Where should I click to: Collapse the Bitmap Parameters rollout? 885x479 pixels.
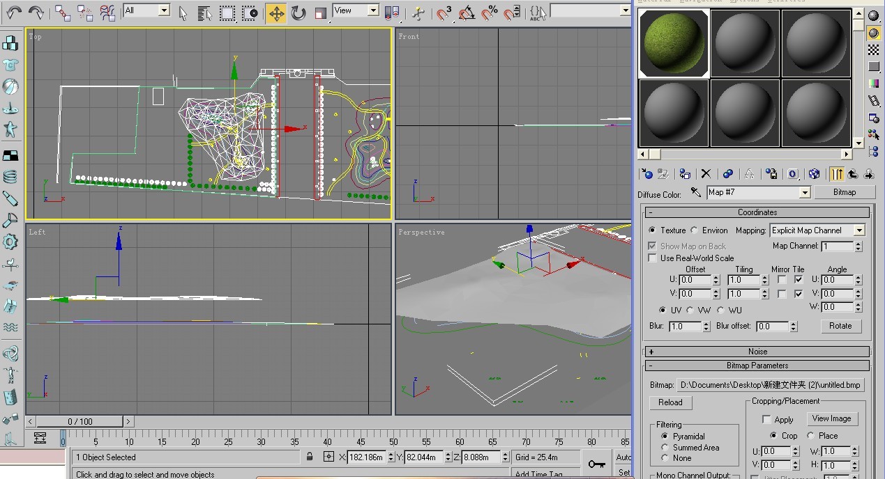click(x=757, y=366)
